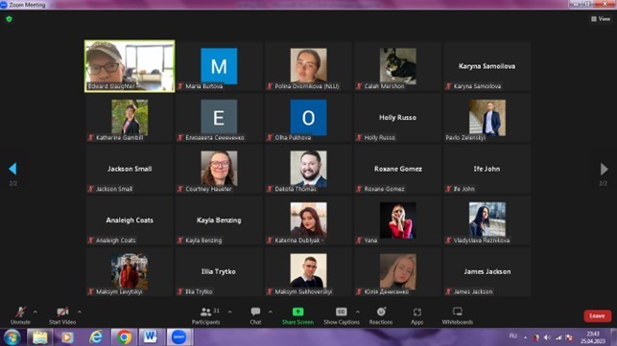The width and height of the screenshot is (617, 346).
Task: Expand the arrow next to Participants
Action: tap(229, 311)
